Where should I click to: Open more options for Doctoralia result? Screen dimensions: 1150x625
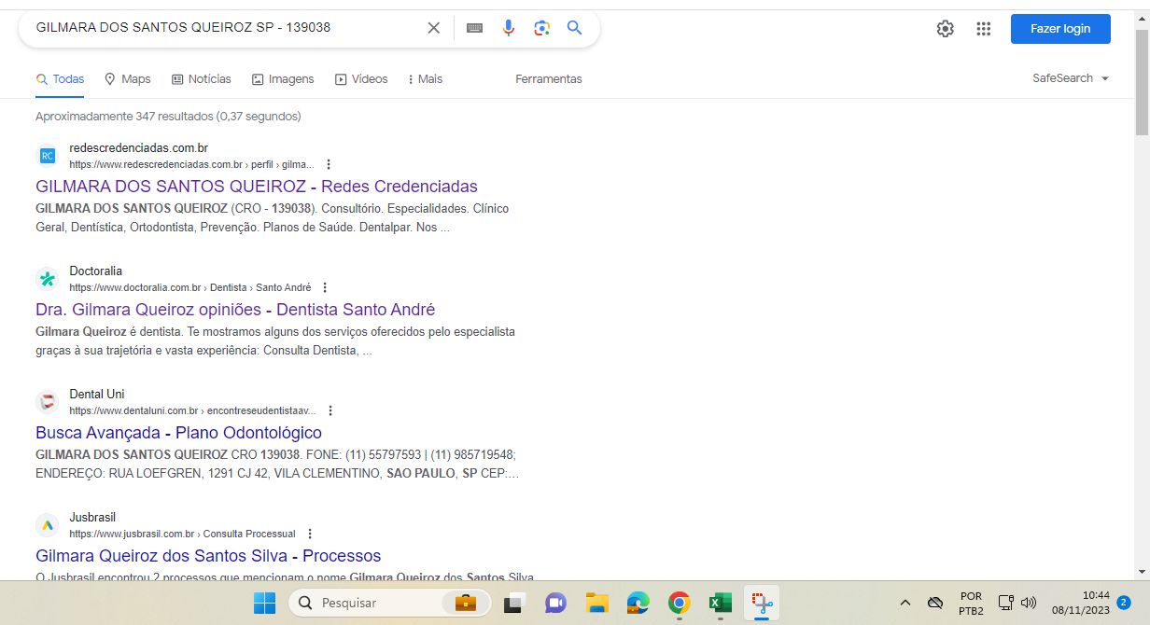(x=325, y=287)
